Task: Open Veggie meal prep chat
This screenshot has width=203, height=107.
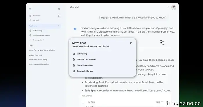Action: pos(35,55)
